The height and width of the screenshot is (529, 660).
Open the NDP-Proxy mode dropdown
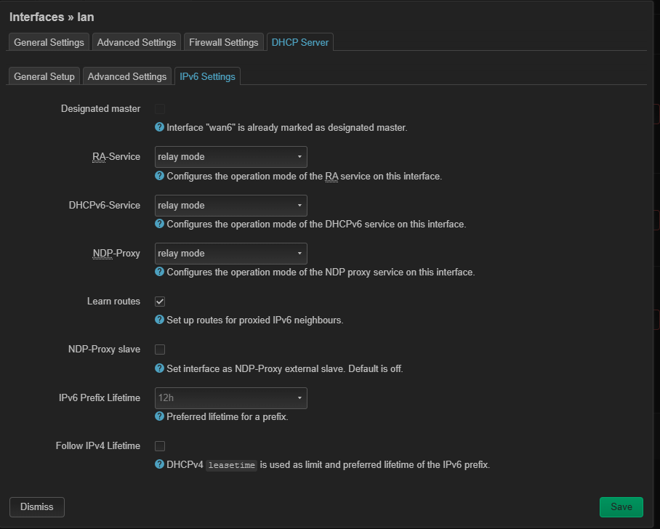pyautogui.click(x=230, y=254)
